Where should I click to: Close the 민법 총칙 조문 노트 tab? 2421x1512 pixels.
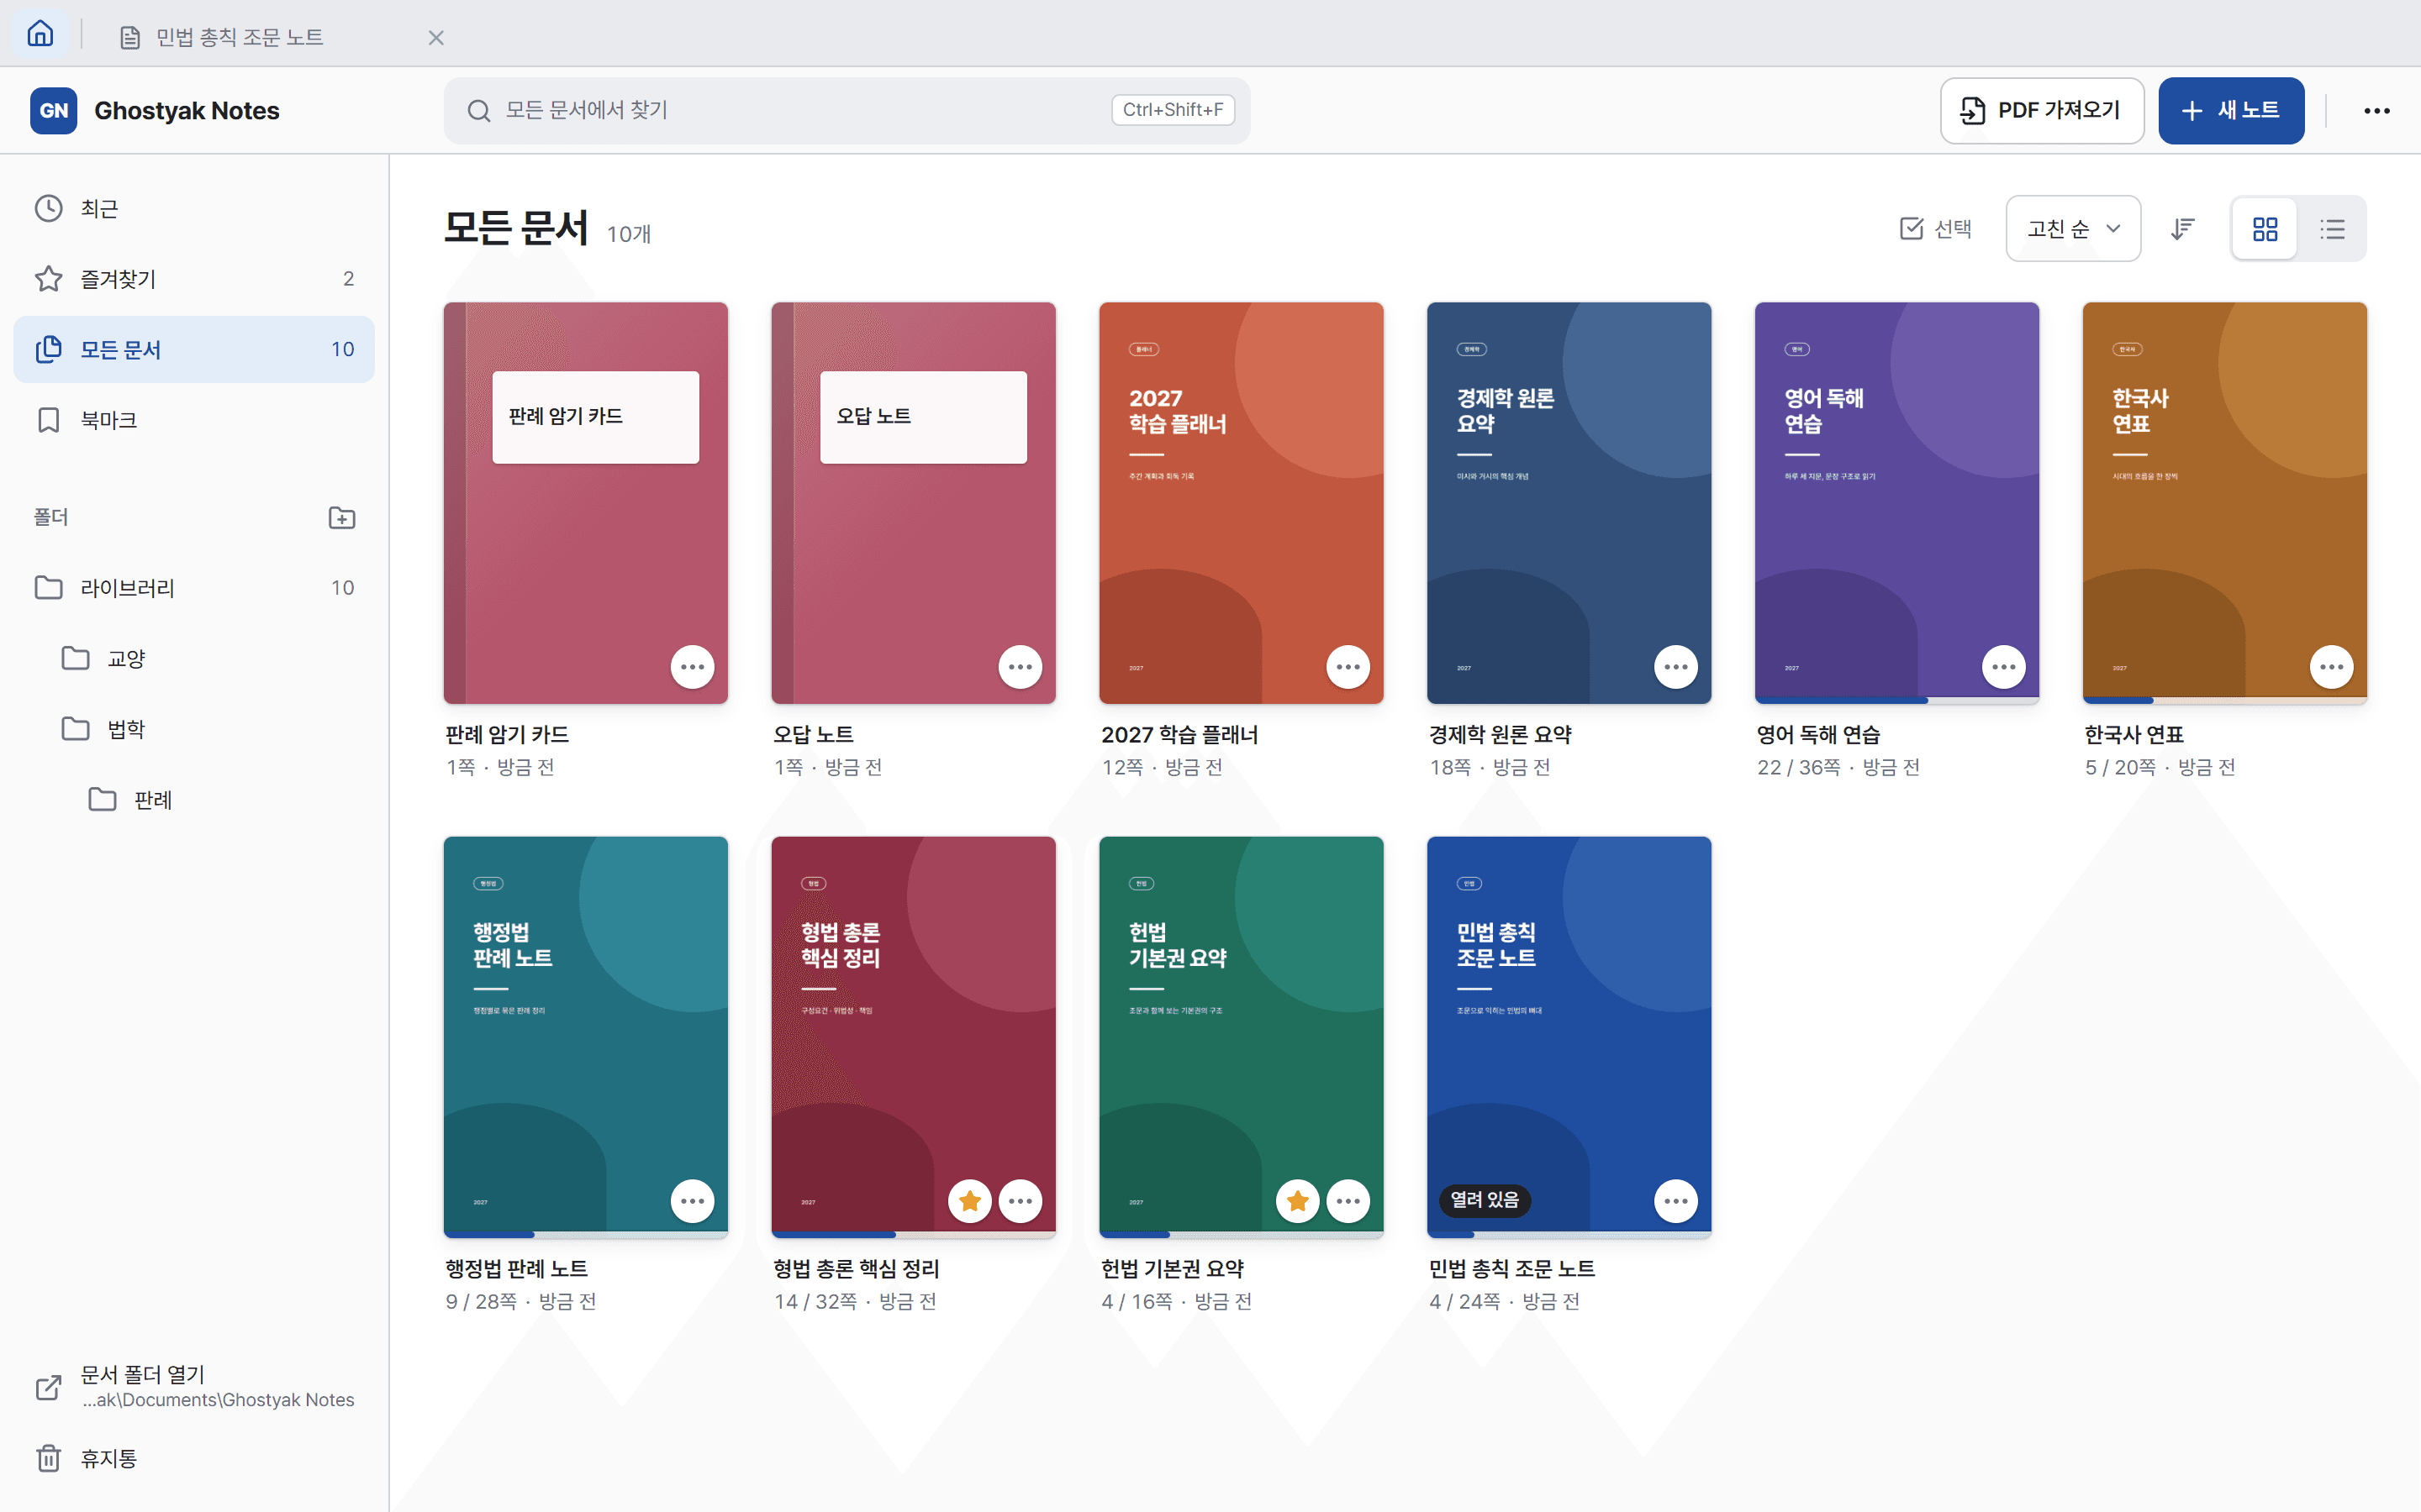click(436, 38)
